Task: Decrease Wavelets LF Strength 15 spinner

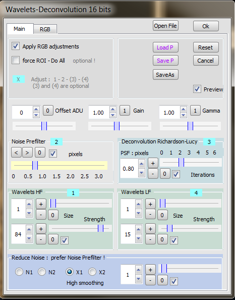Action: 139,238
